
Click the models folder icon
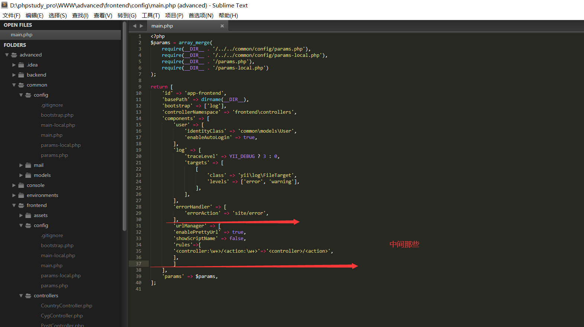coord(28,175)
